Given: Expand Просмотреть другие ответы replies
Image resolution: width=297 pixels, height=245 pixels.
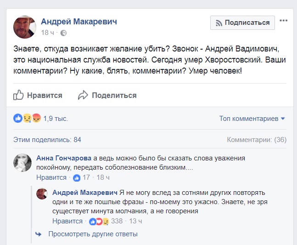Looking at the screenshot, I should pos(93,234).
